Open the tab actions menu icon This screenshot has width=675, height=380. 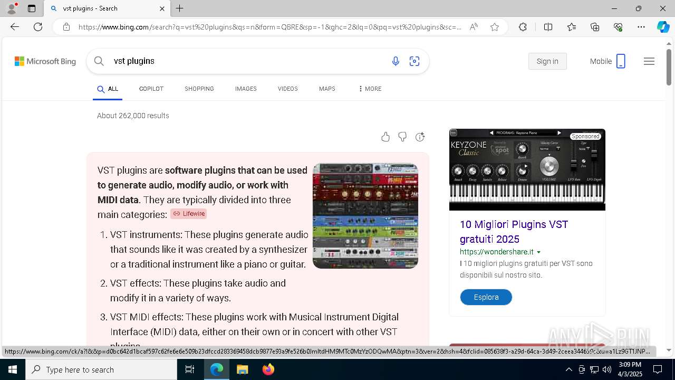click(32, 8)
